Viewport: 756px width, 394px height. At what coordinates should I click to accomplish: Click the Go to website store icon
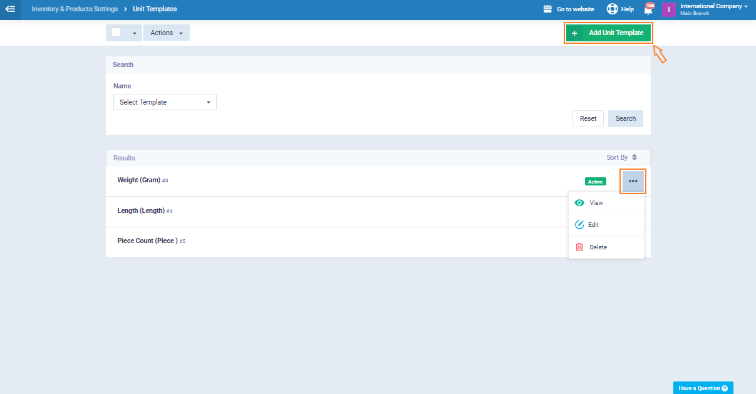[x=547, y=9]
